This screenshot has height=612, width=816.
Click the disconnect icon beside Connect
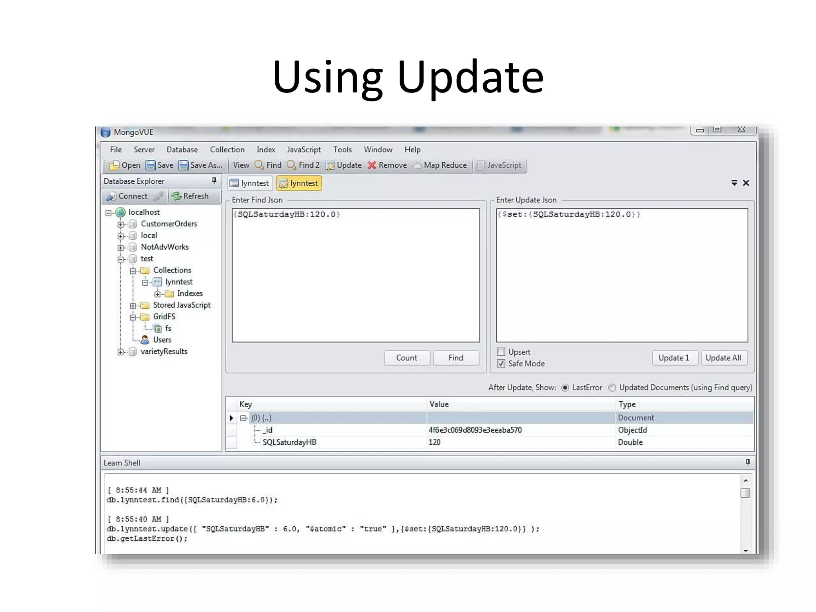158,196
